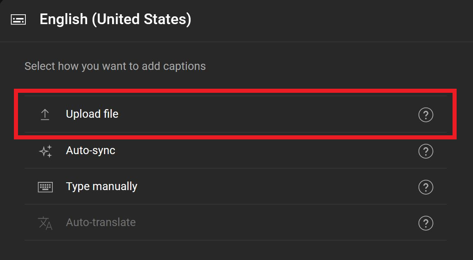The height and width of the screenshot is (260, 473).
Task: Select the Type manually keyboard icon
Action: pyautogui.click(x=45, y=186)
